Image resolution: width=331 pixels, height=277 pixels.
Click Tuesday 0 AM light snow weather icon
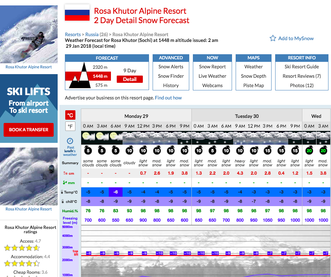click(199, 138)
